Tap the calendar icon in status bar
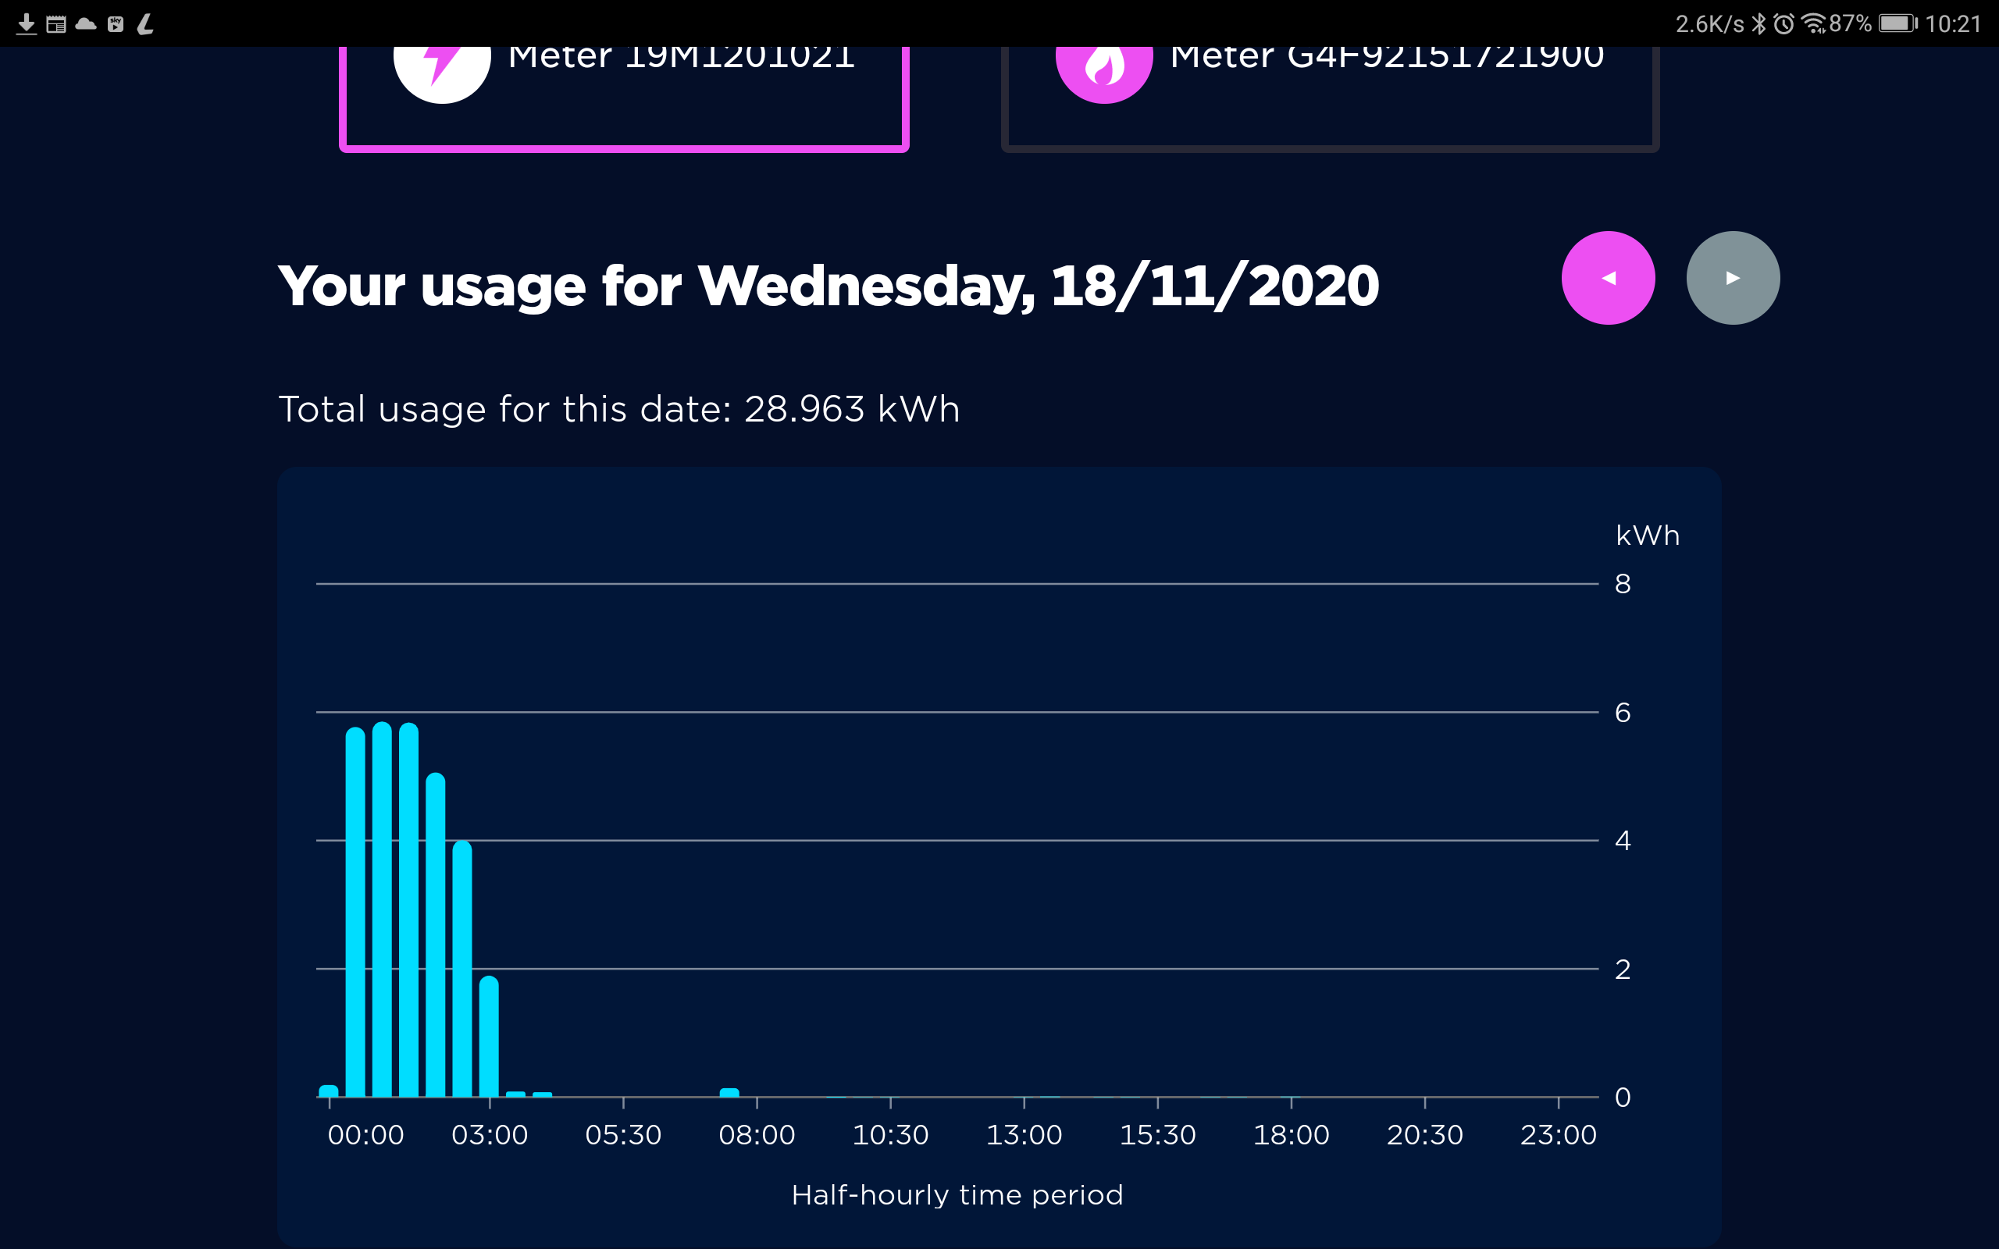The width and height of the screenshot is (1999, 1249). click(56, 24)
